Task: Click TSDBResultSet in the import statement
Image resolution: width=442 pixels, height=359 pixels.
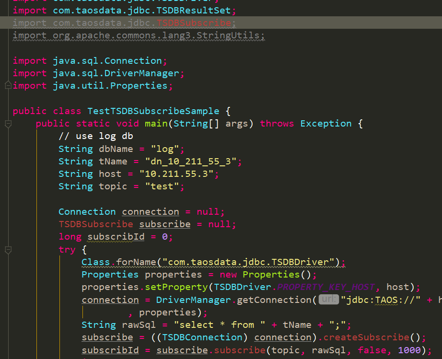Action: tap(194, 11)
